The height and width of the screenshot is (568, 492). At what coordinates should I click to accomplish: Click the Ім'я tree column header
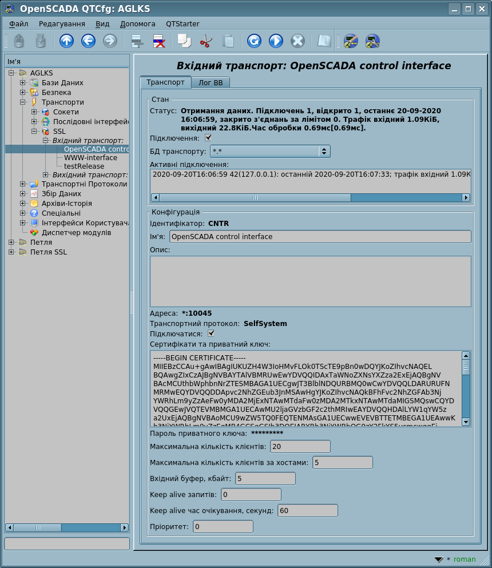coord(67,62)
